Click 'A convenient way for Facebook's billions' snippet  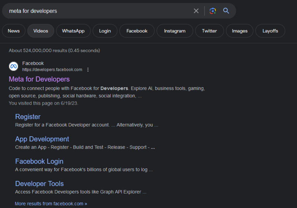pos(84,169)
